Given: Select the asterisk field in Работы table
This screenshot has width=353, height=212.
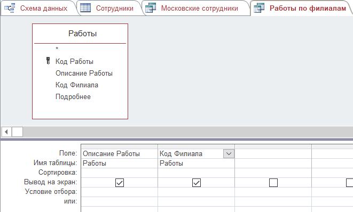Looking at the screenshot, I should [57, 48].
